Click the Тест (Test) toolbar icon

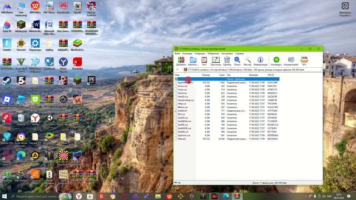click(x=204, y=61)
